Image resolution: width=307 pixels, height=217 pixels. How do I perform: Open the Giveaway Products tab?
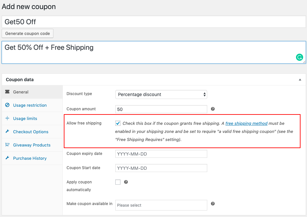coord(32,145)
